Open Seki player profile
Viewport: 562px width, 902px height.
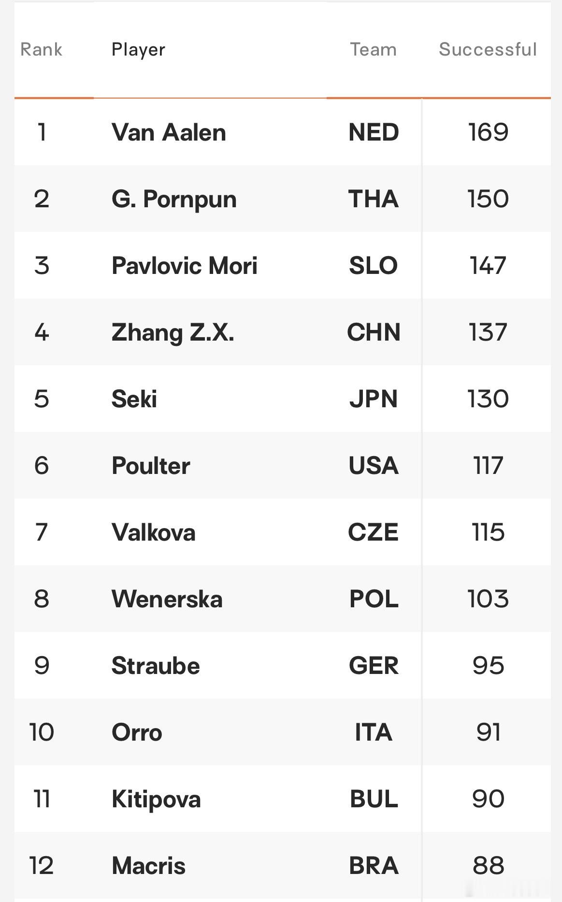click(x=134, y=399)
